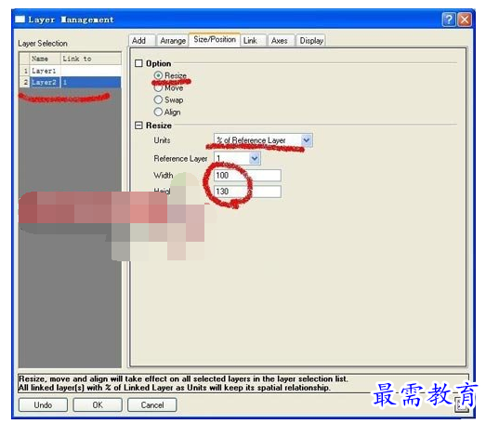Click the Help question mark icon

click(x=449, y=20)
